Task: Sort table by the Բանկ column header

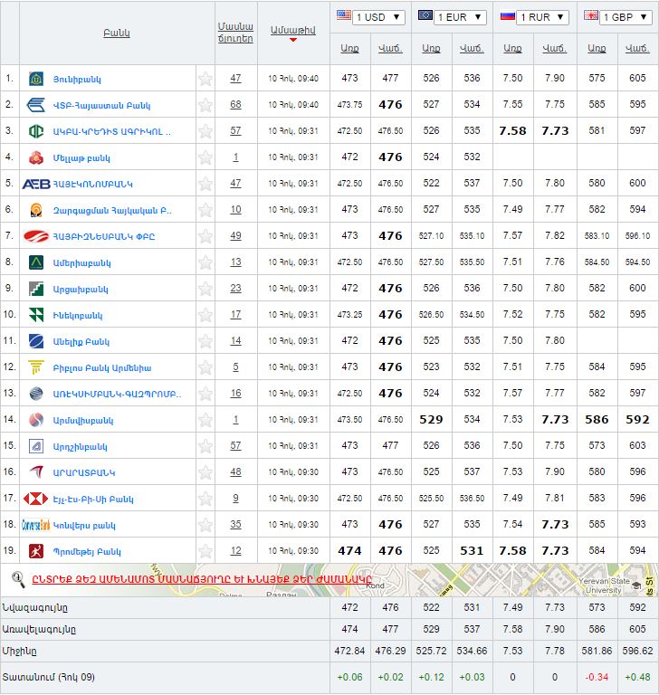Action: point(117,33)
